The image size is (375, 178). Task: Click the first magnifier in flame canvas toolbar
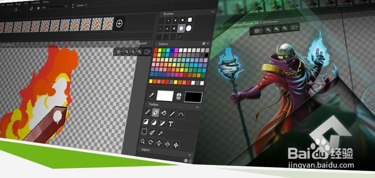click(126, 52)
